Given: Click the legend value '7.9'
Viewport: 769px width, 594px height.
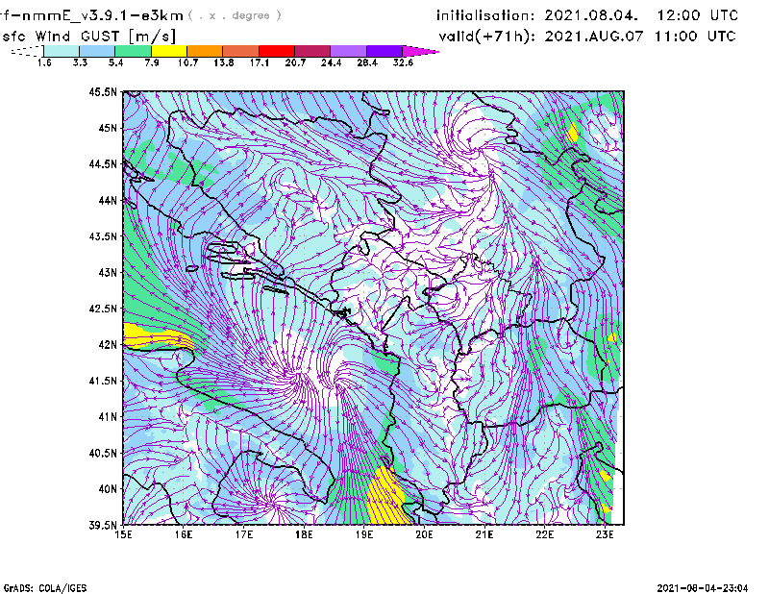Looking at the screenshot, I should coord(152,62).
